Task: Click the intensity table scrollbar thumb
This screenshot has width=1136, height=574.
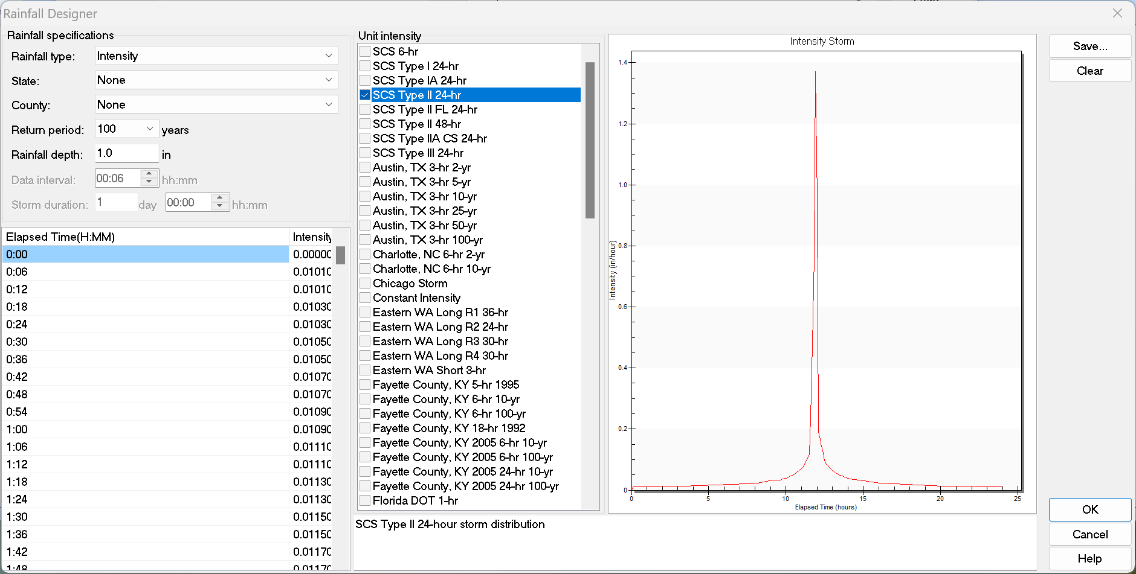Action: tap(341, 255)
